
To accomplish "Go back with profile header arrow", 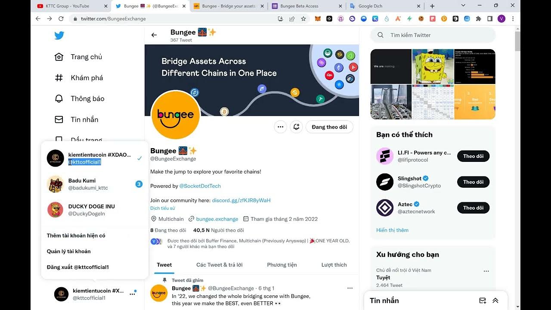I will click(154, 35).
